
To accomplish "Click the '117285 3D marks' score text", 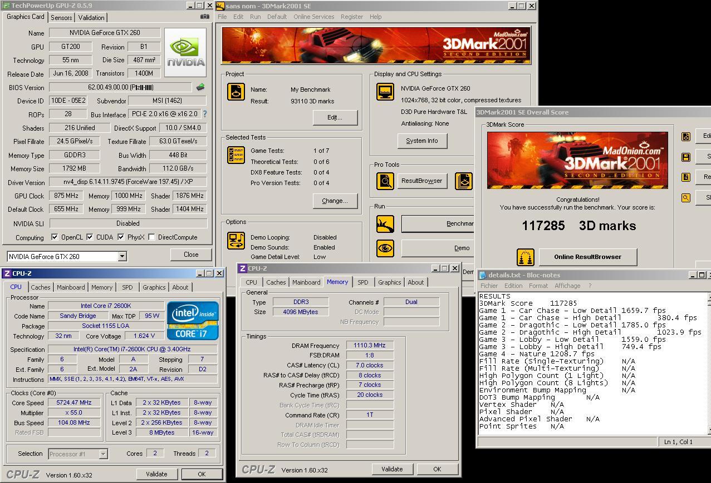I will pyautogui.click(x=578, y=226).
